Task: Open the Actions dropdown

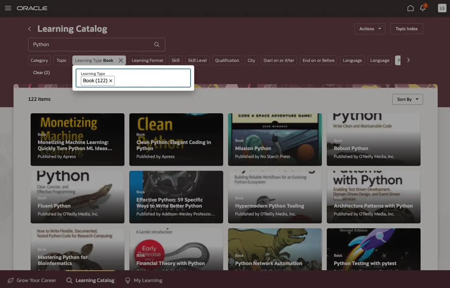Action: point(370,29)
